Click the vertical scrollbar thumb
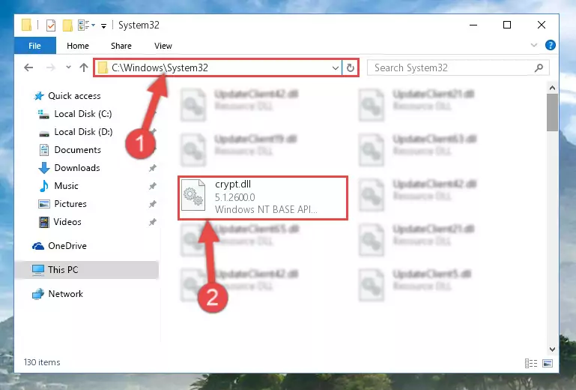 pyautogui.click(x=552, y=112)
